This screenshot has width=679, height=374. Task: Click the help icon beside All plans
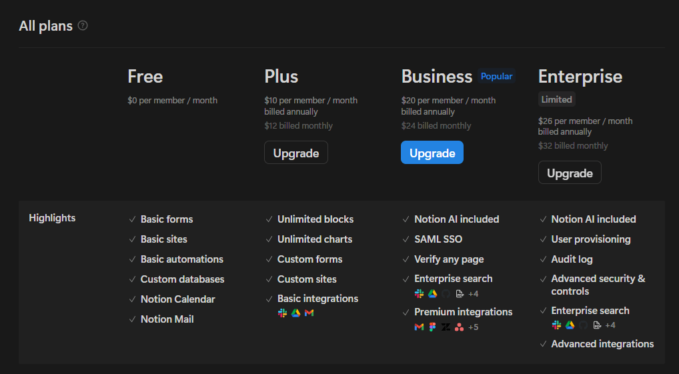(83, 25)
